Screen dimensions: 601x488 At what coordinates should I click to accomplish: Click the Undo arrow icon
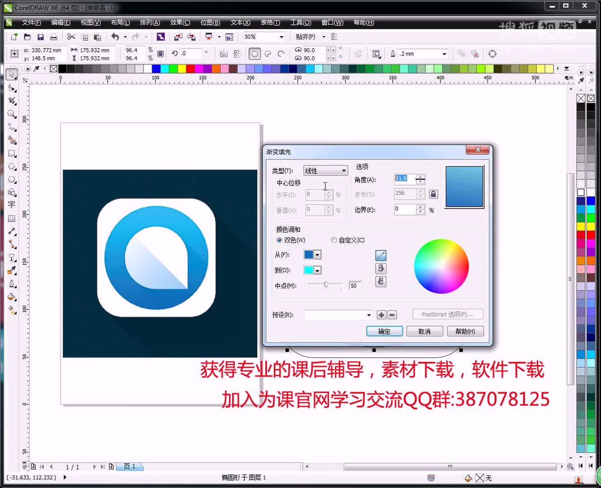(115, 37)
